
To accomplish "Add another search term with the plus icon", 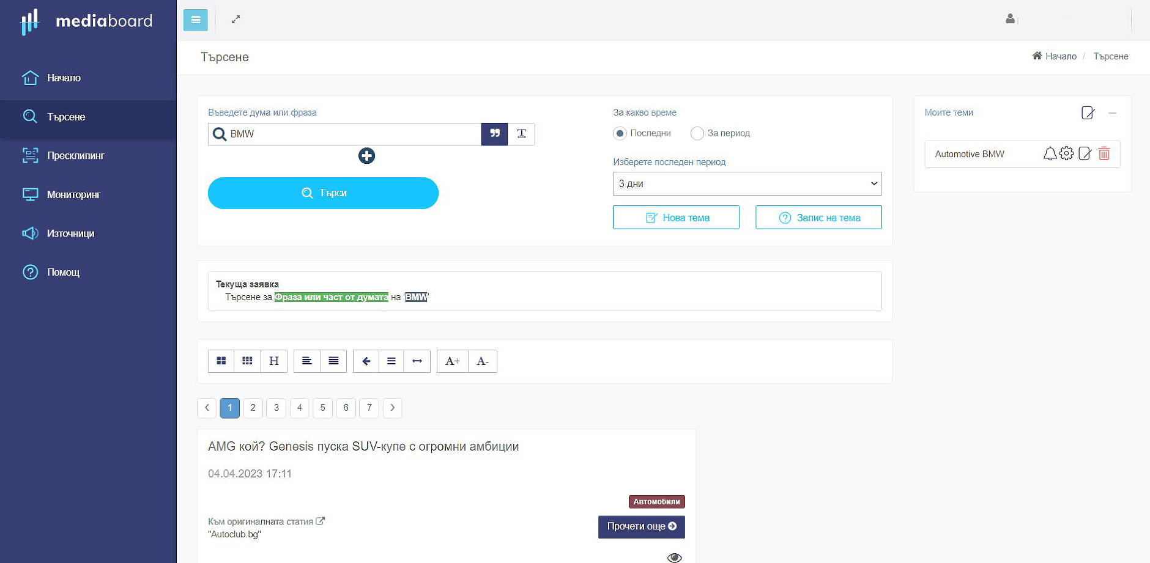I will 366,156.
